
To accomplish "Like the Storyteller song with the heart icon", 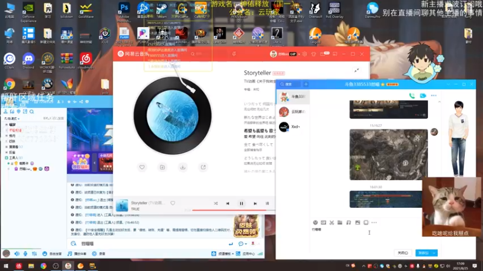I will pos(142,167).
